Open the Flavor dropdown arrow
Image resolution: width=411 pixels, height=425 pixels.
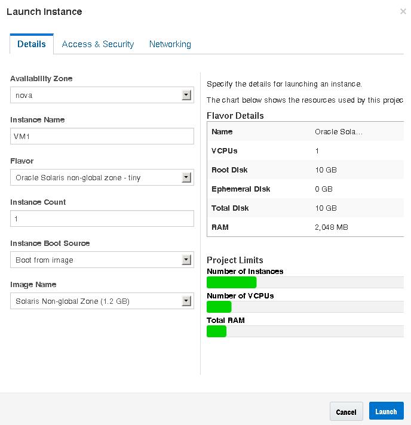[186, 177]
